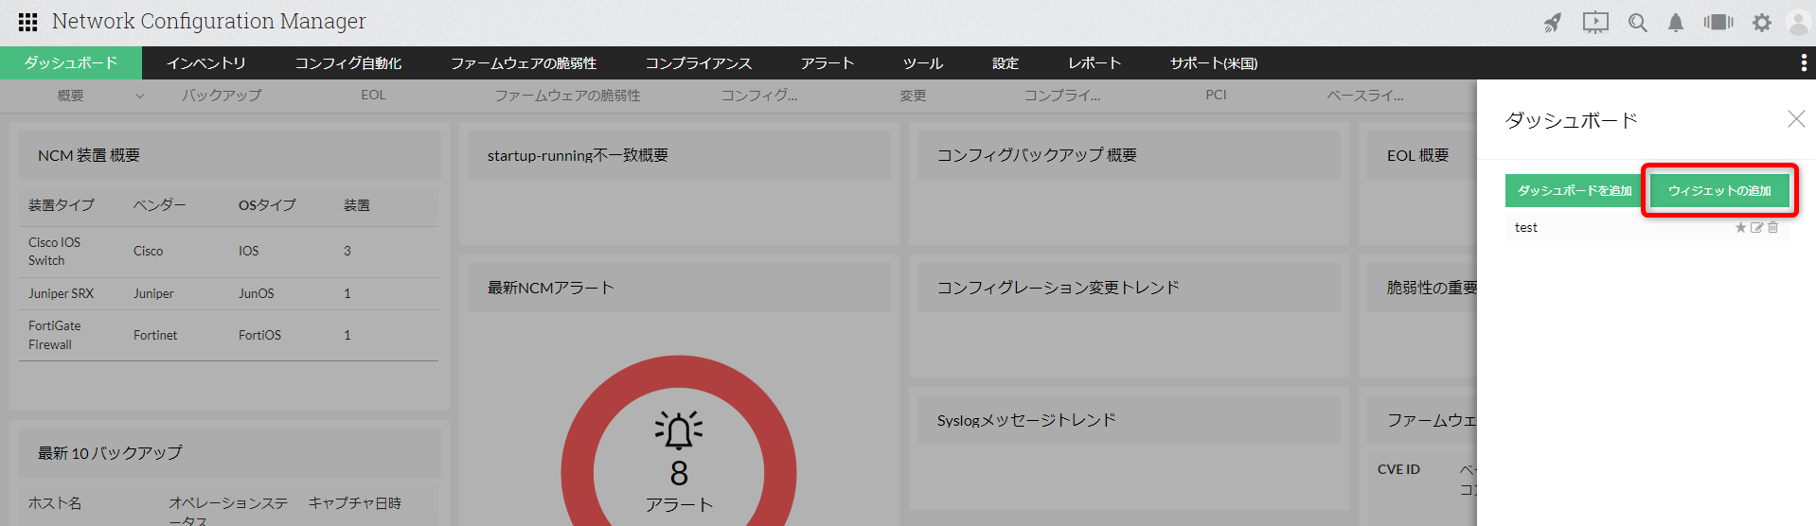
Task: Click the 最新 10 バックアップ widget title
Action: coord(110,453)
